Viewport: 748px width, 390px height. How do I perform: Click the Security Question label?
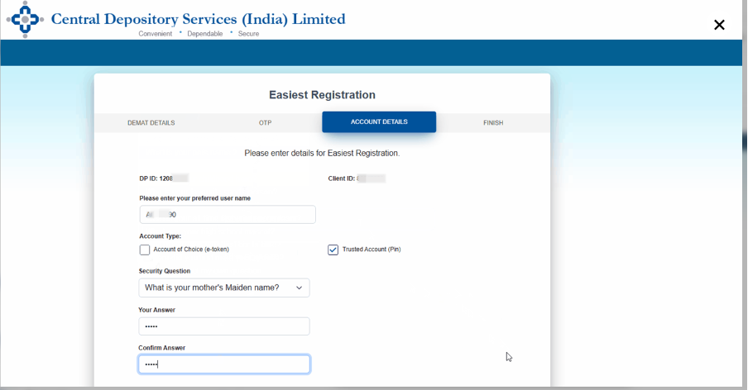click(165, 271)
